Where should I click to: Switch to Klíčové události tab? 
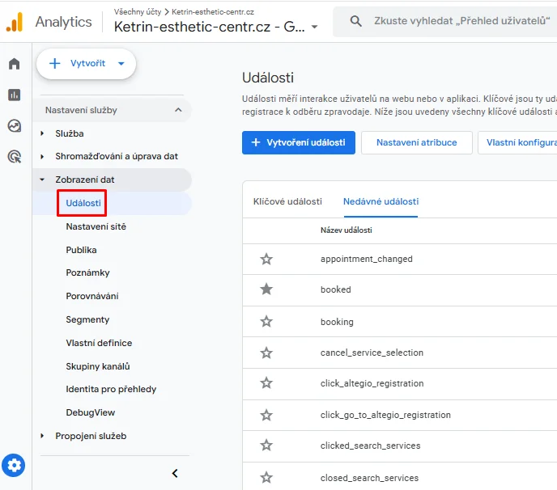pyautogui.click(x=287, y=201)
